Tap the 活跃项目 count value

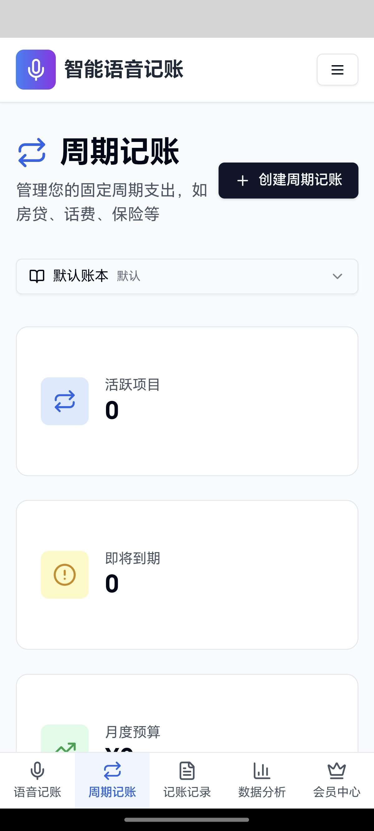click(x=112, y=410)
